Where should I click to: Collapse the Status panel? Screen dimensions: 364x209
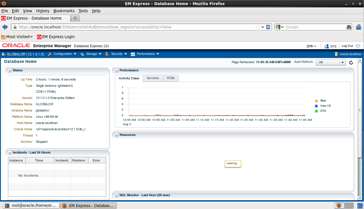[10, 71]
